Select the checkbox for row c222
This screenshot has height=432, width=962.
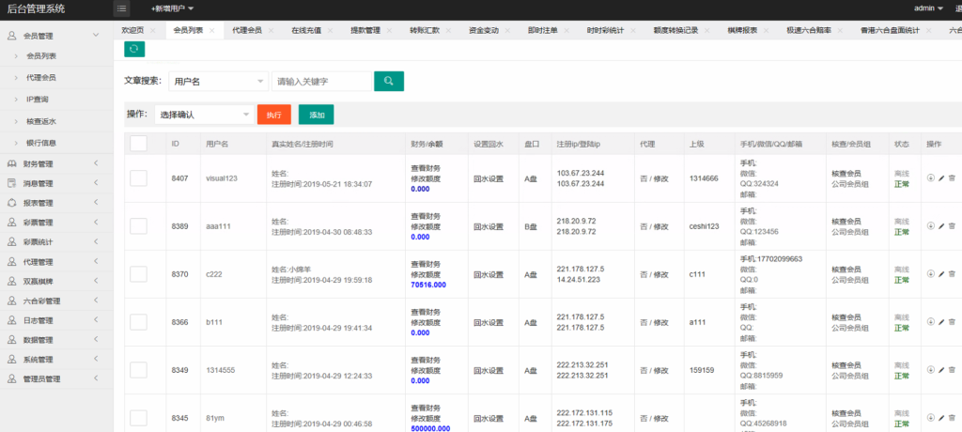138,274
